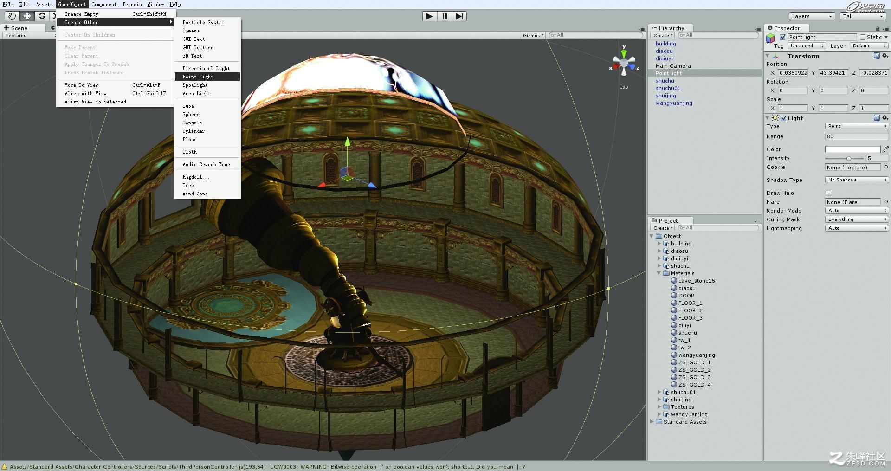Open the Tag Untagged dropdown
The image size is (891, 471).
click(807, 45)
